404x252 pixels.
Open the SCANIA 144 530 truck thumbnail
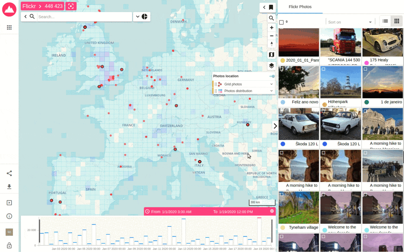[340, 42]
